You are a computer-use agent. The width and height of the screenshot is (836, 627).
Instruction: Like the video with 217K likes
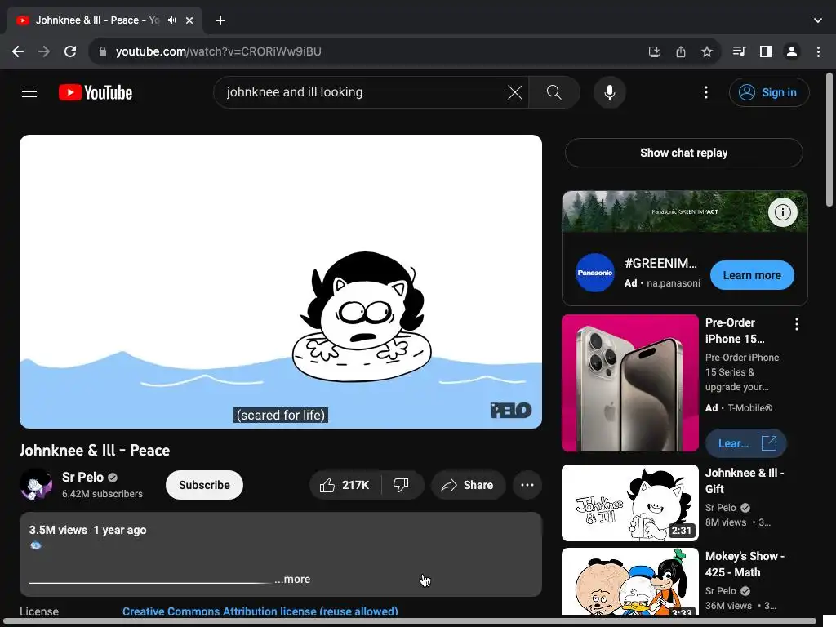(345, 485)
